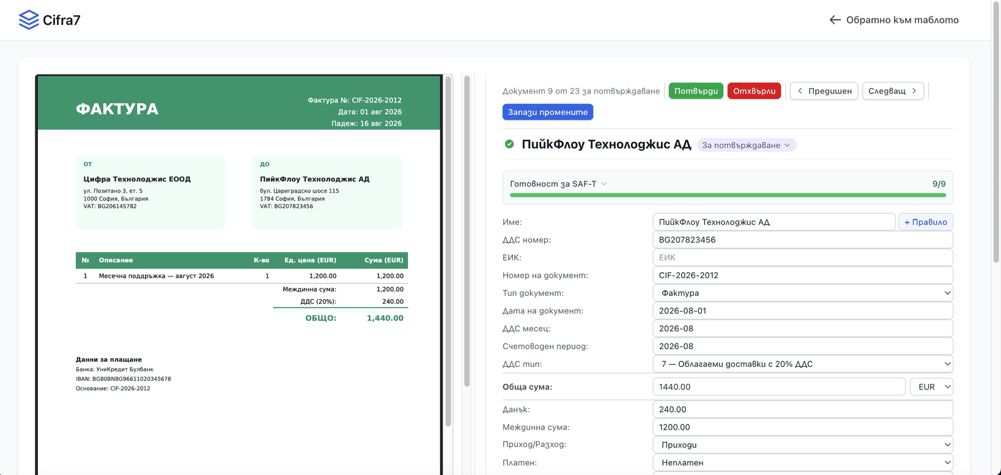This screenshot has width=1001, height=475.
Task: Click the ДДС месец field
Action: (x=803, y=328)
